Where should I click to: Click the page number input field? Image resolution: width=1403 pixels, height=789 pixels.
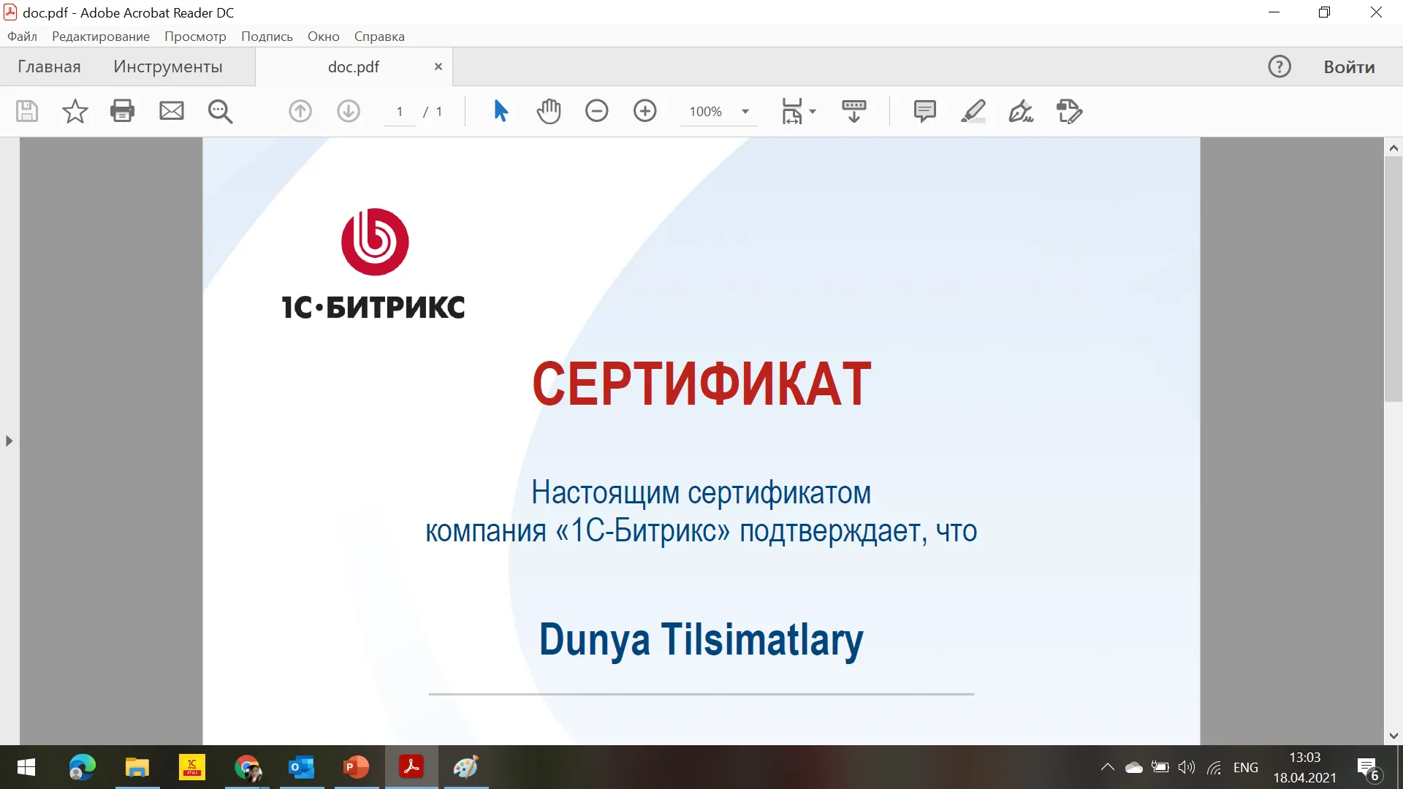(x=400, y=112)
